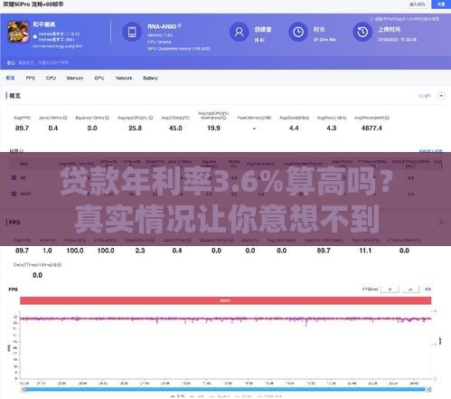The width and height of the screenshot is (451, 399).
Task: Click the Avg(Power) value 4877.4
Action: click(371, 128)
